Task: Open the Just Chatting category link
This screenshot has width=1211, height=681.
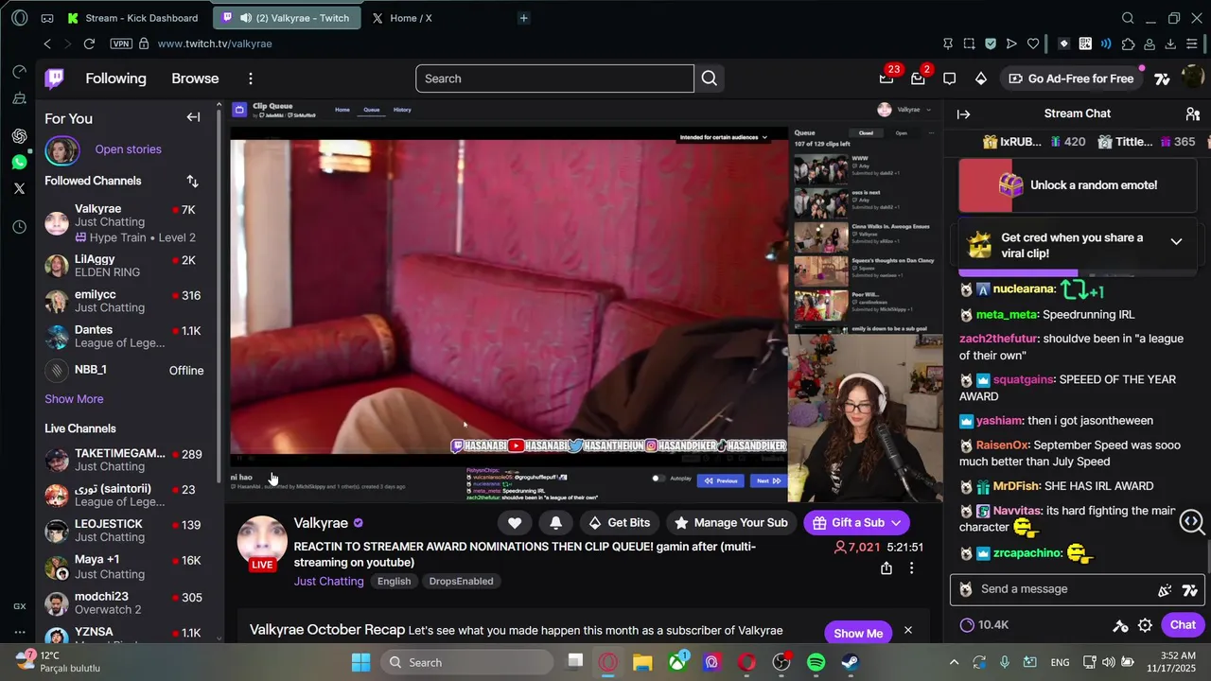Action: 328,582
